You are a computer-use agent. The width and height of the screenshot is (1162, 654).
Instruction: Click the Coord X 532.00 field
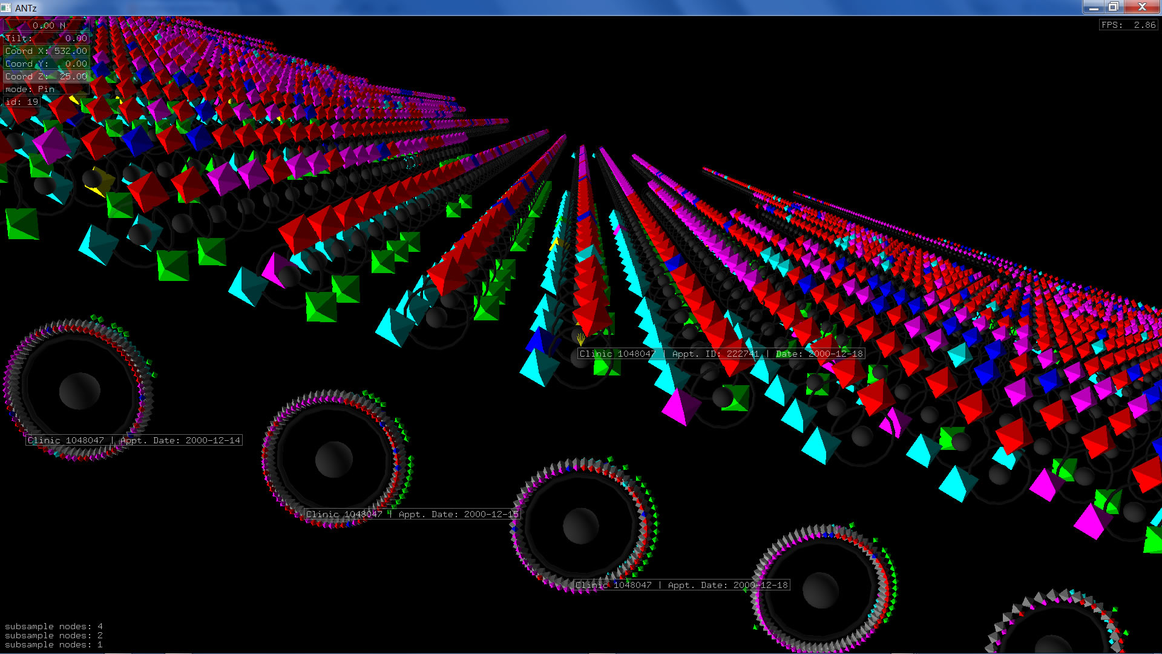(x=46, y=51)
